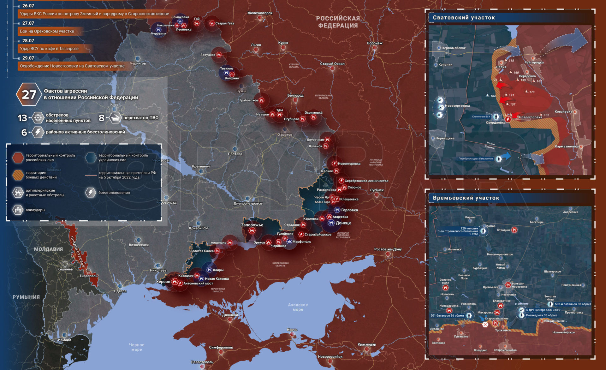Select the blue Ukrainian control hexagon swatch
The width and height of the screenshot is (606, 370).
[91, 158]
